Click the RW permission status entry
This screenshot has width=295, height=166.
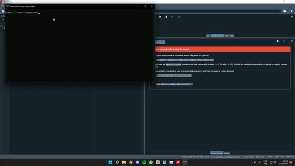point(282,157)
